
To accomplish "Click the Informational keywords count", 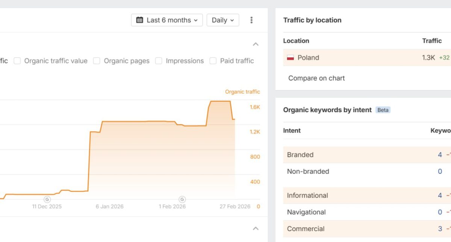I will pos(440,195).
